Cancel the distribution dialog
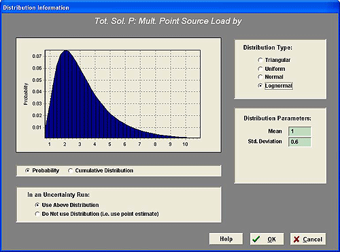 click(x=308, y=239)
